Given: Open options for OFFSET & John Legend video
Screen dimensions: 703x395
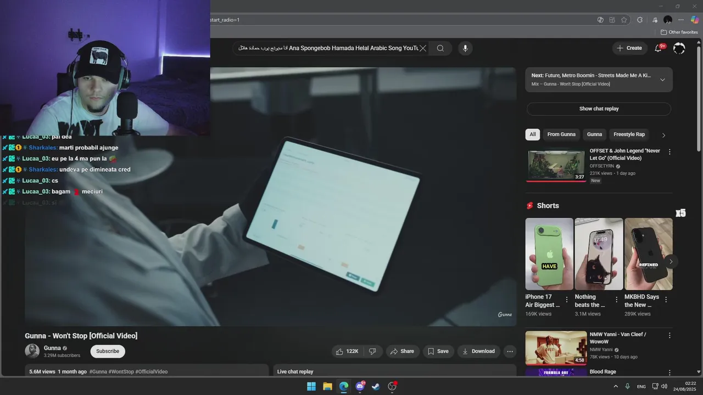Looking at the screenshot, I should click(x=669, y=151).
